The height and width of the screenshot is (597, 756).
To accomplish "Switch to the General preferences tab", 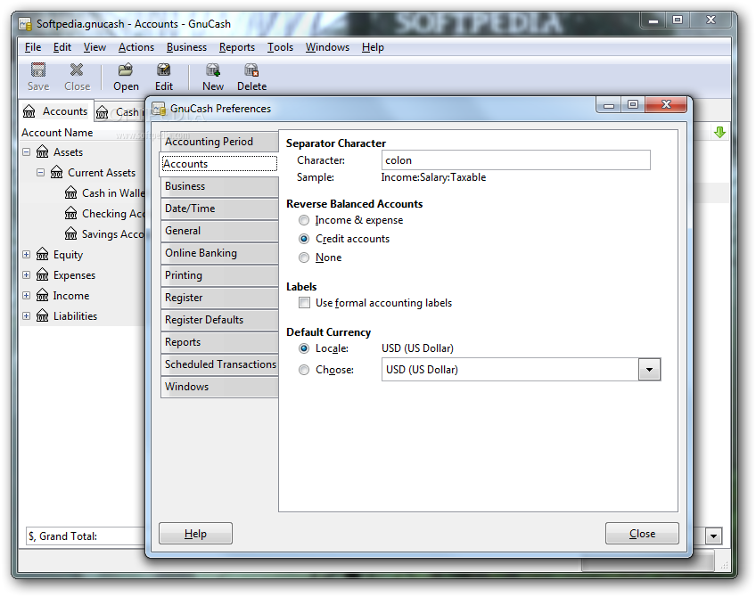I will click(220, 231).
